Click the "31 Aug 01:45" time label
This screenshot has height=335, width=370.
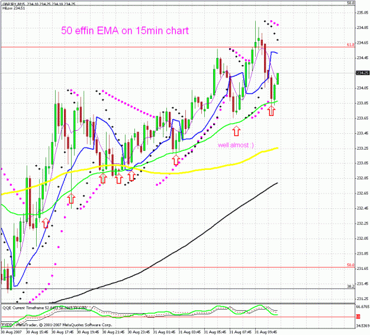click(164, 332)
